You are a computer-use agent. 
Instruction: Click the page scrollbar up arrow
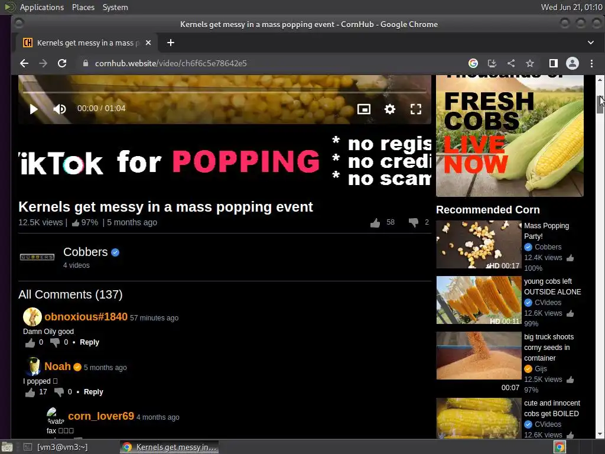600,79
